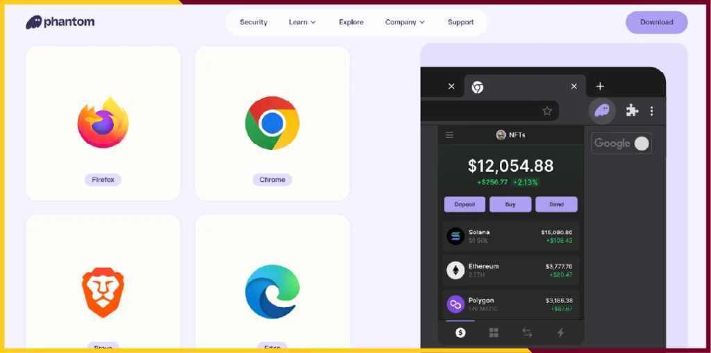711x353 pixels.
Task: Click the Polygon $3,186.38 value
Action: click(x=559, y=300)
